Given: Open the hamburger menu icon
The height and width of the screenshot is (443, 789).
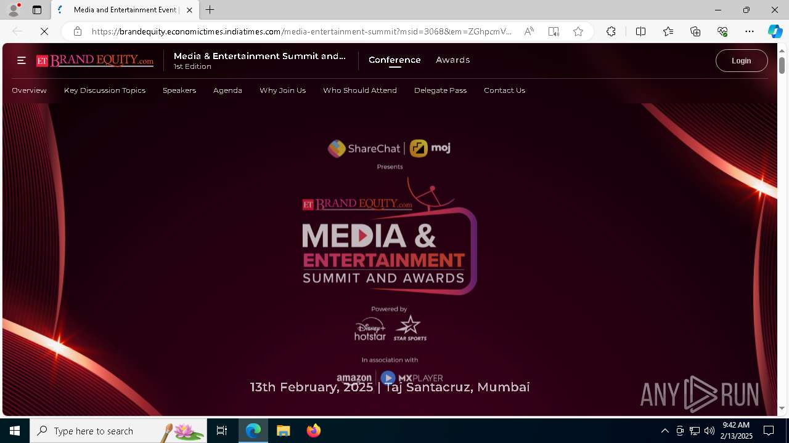Looking at the screenshot, I should coord(21,60).
